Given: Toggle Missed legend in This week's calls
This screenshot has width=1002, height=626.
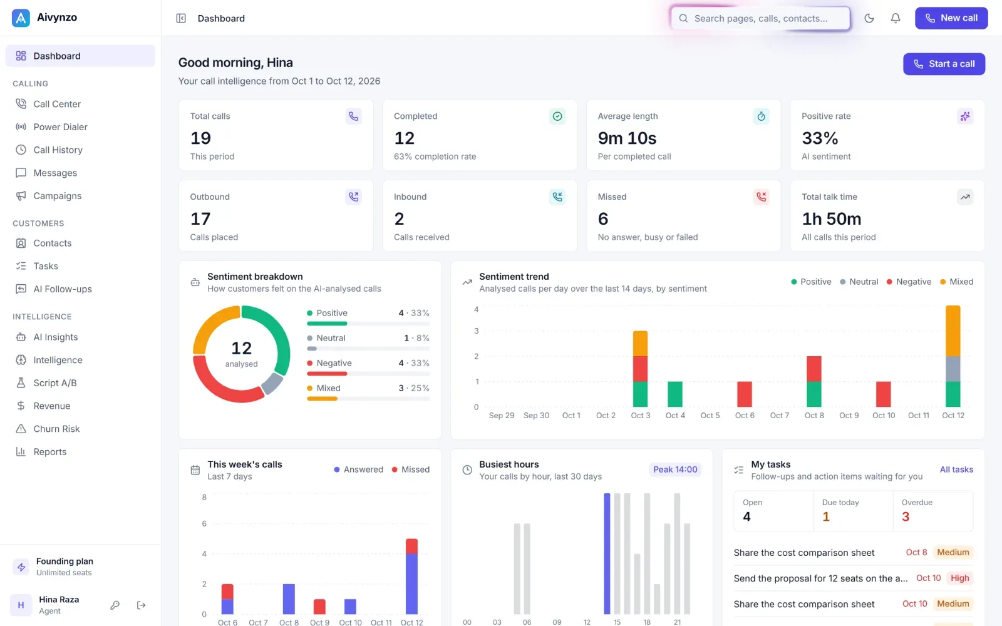Looking at the screenshot, I should (x=411, y=469).
